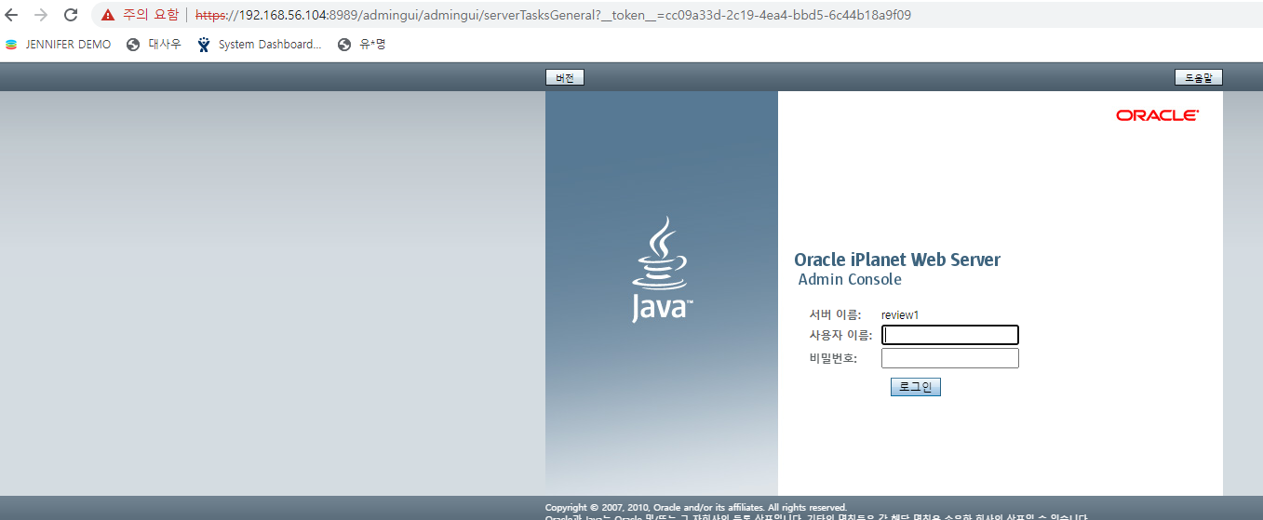
Task: Click the 사용자 이름: label
Action: [x=841, y=335]
